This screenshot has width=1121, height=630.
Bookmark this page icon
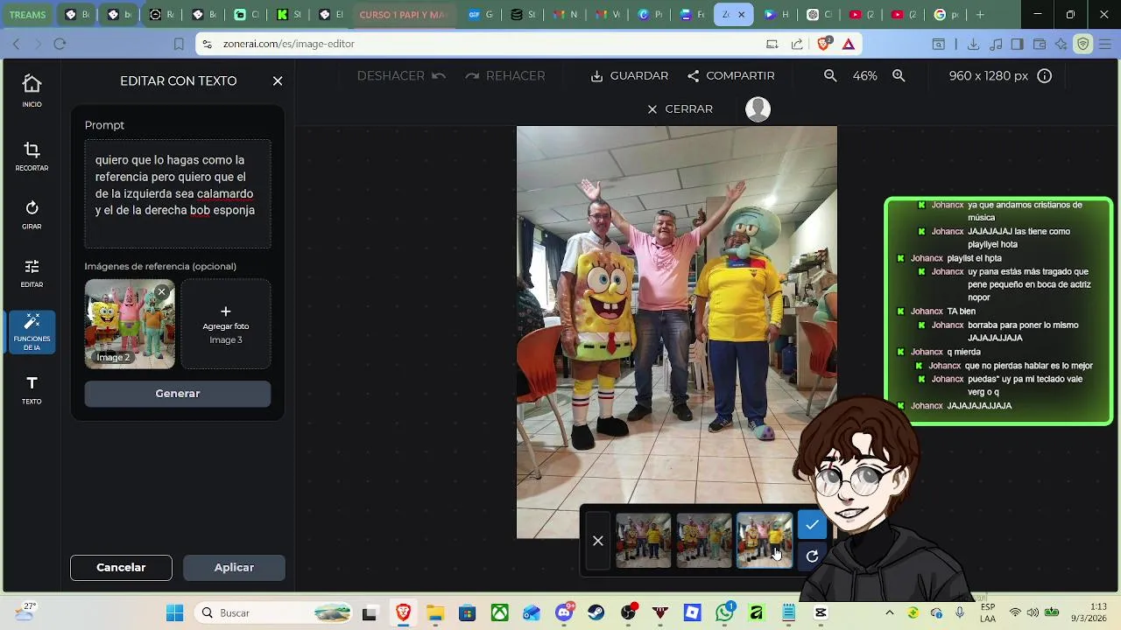click(x=179, y=44)
